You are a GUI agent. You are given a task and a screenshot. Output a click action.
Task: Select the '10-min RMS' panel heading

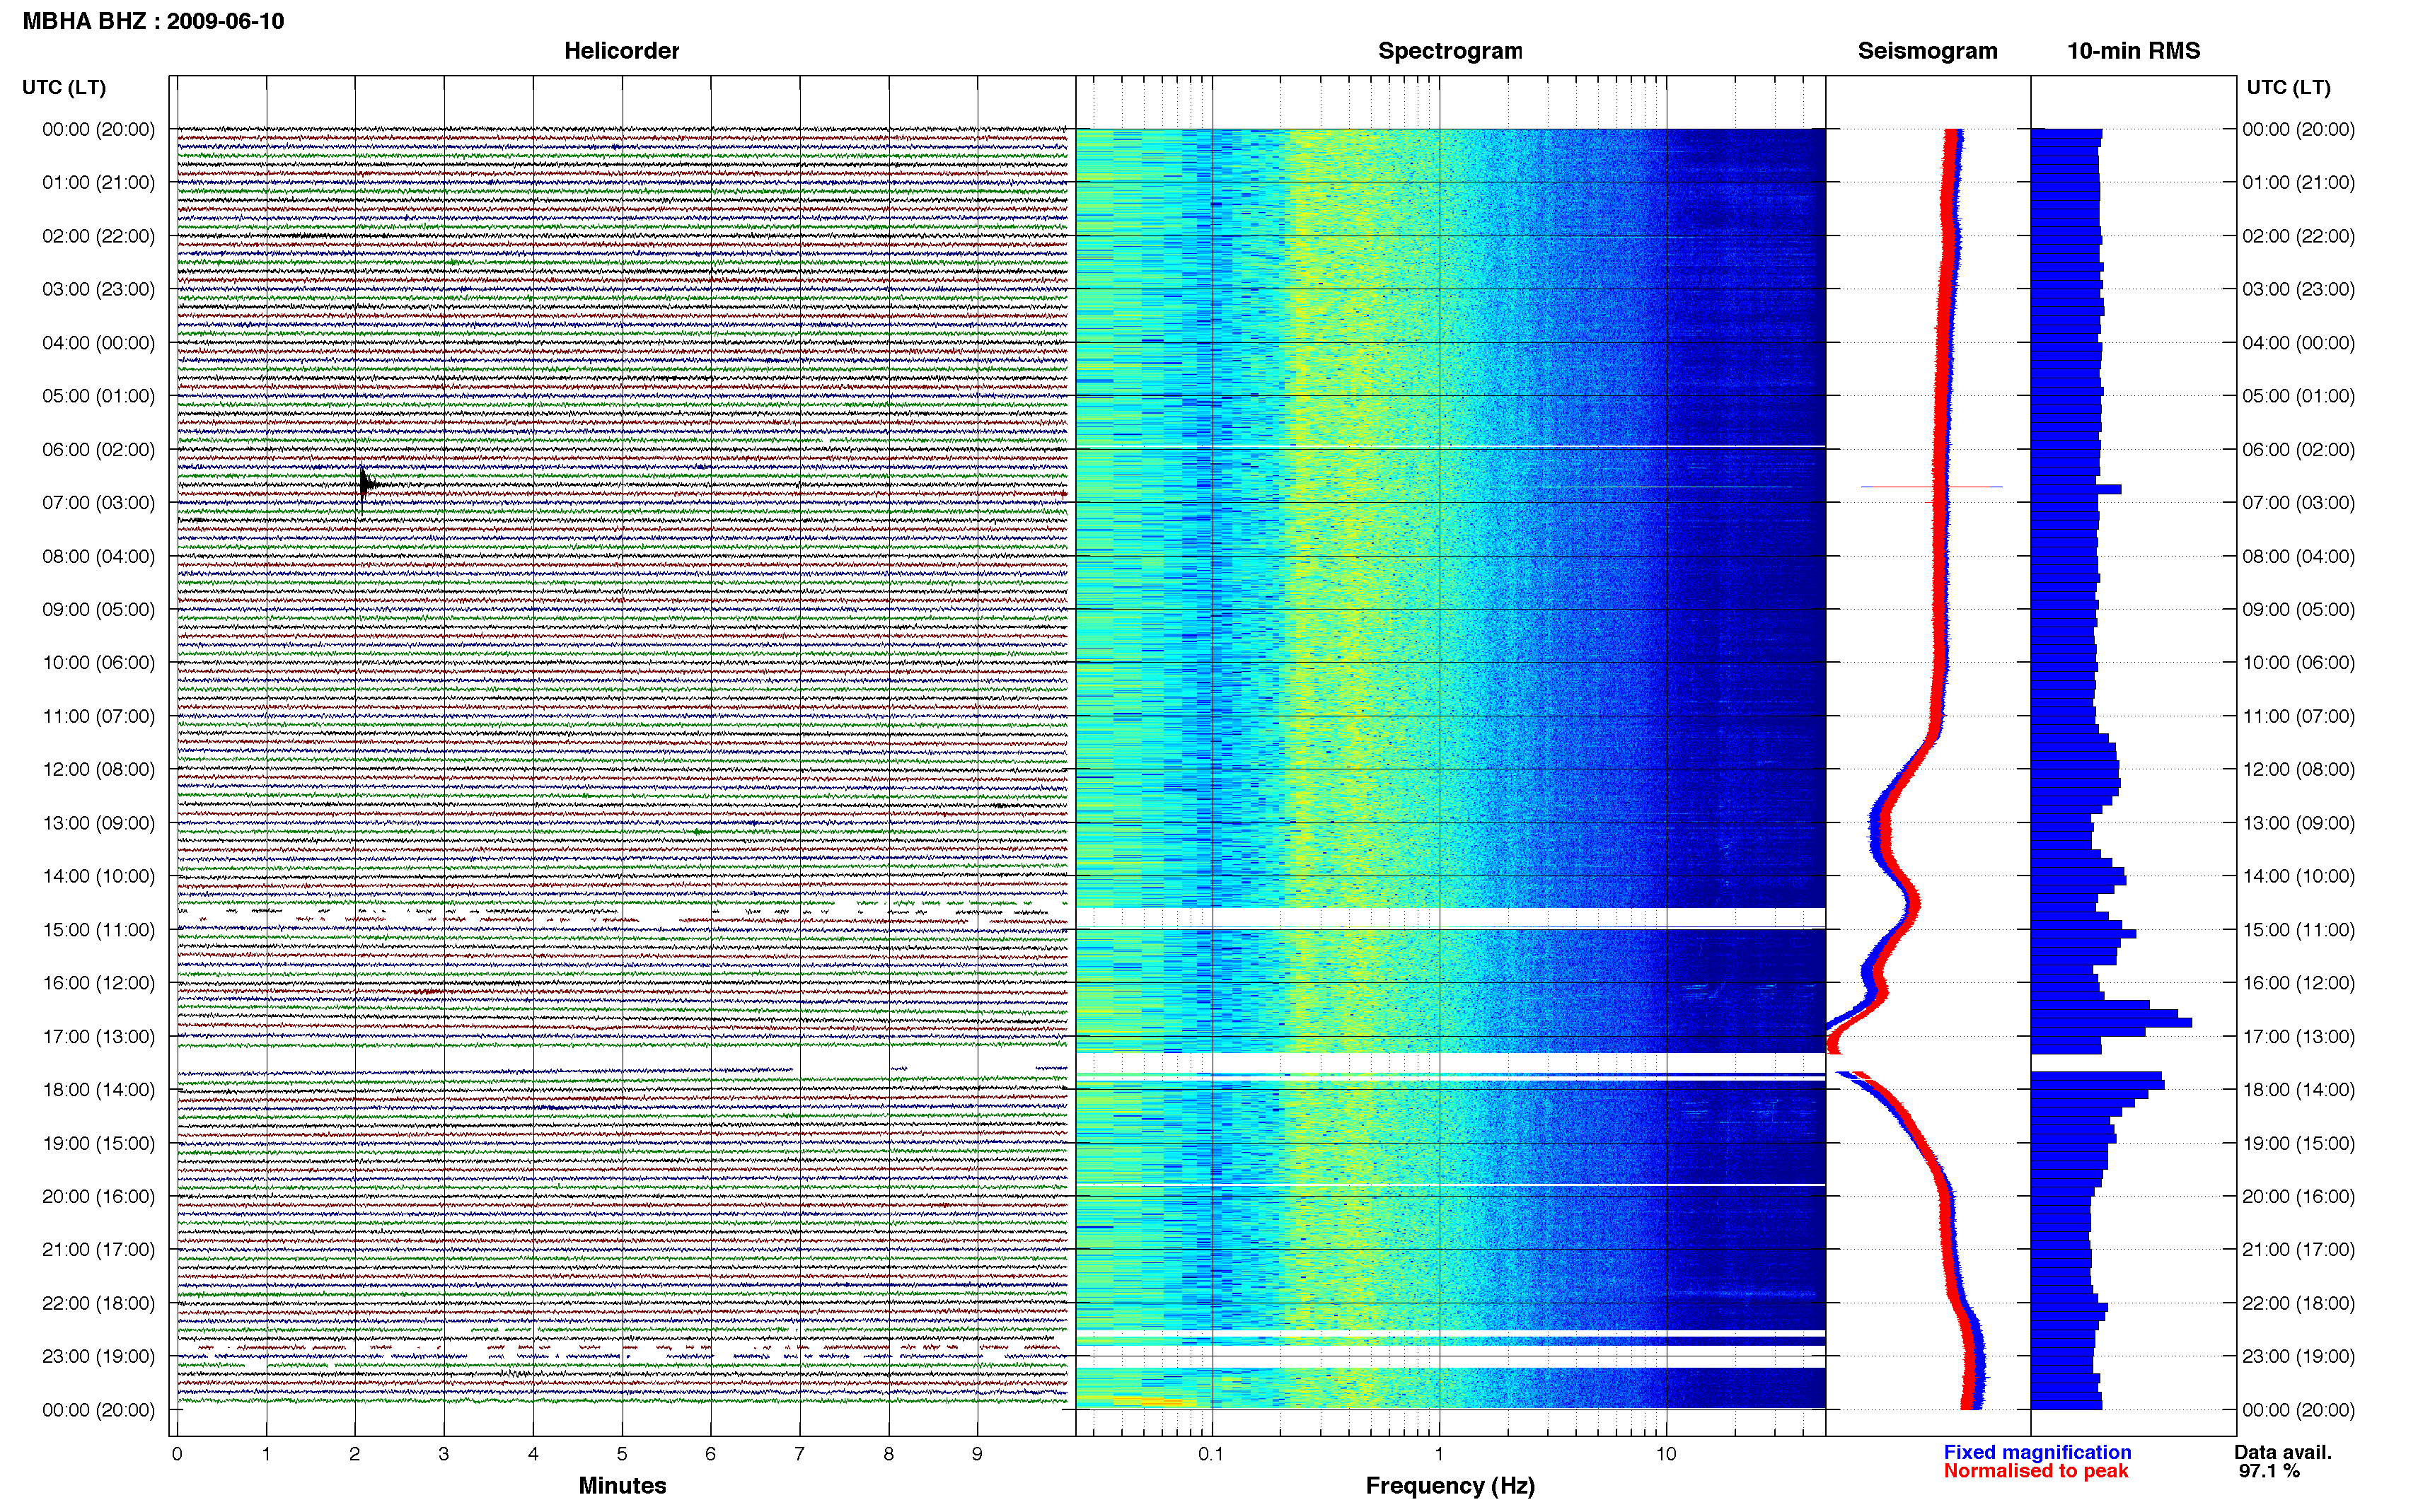click(x=2133, y=51)
